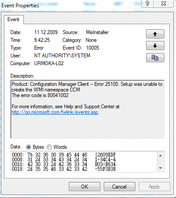Click the Error 25100 description line
The image size is (176, 198).
(87, 84)
